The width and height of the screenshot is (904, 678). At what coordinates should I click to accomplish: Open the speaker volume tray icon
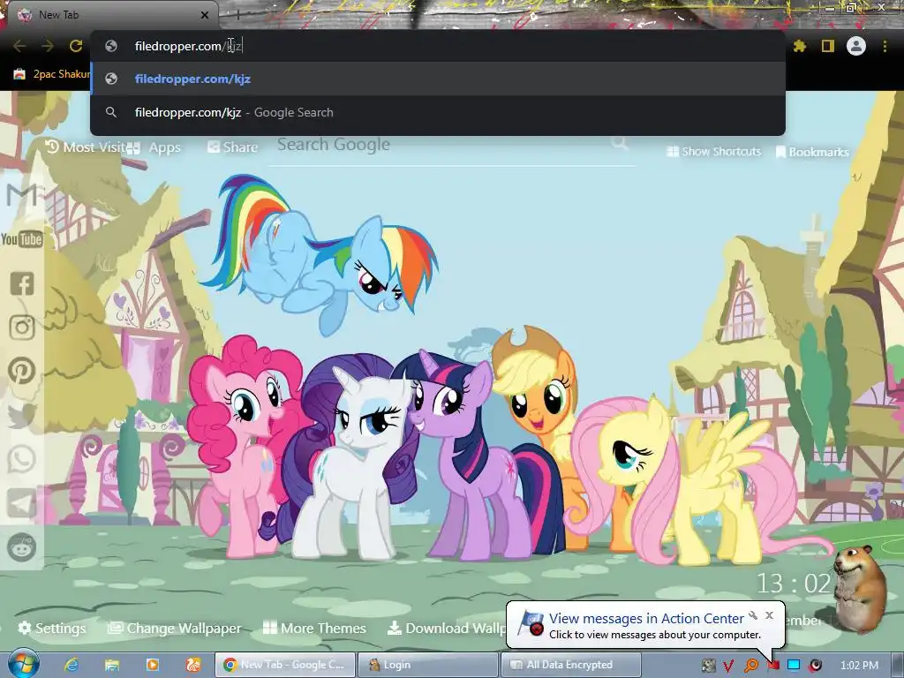click(x=815, y=666)
